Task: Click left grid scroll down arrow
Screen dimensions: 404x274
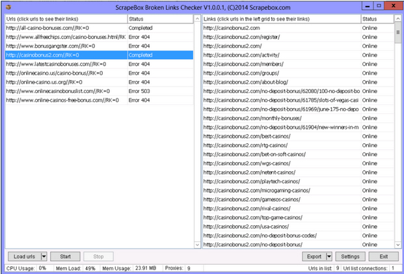Action: click(197, 245)
